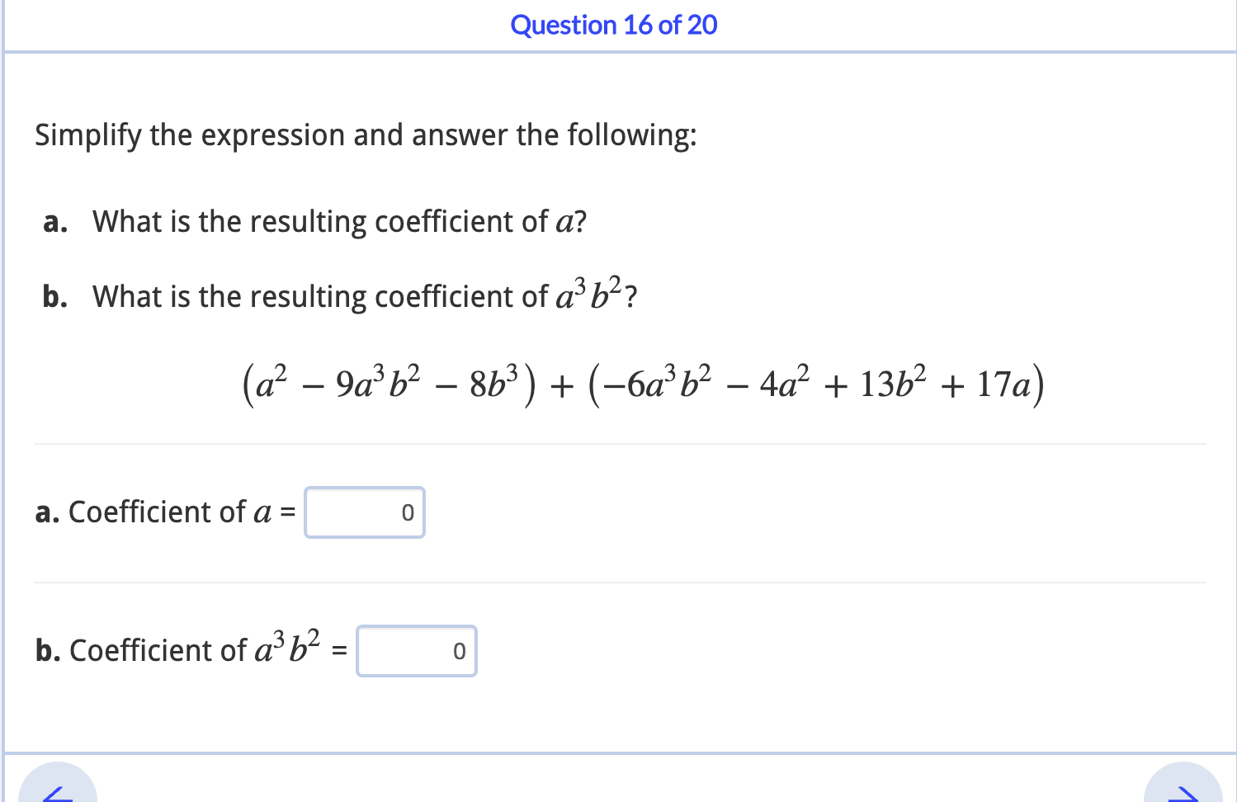1237x802 pixels.
Task: Click part a question text
Action: tap(314, 221)
